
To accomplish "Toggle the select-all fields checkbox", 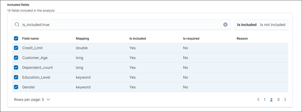I will tap(16, 38).
